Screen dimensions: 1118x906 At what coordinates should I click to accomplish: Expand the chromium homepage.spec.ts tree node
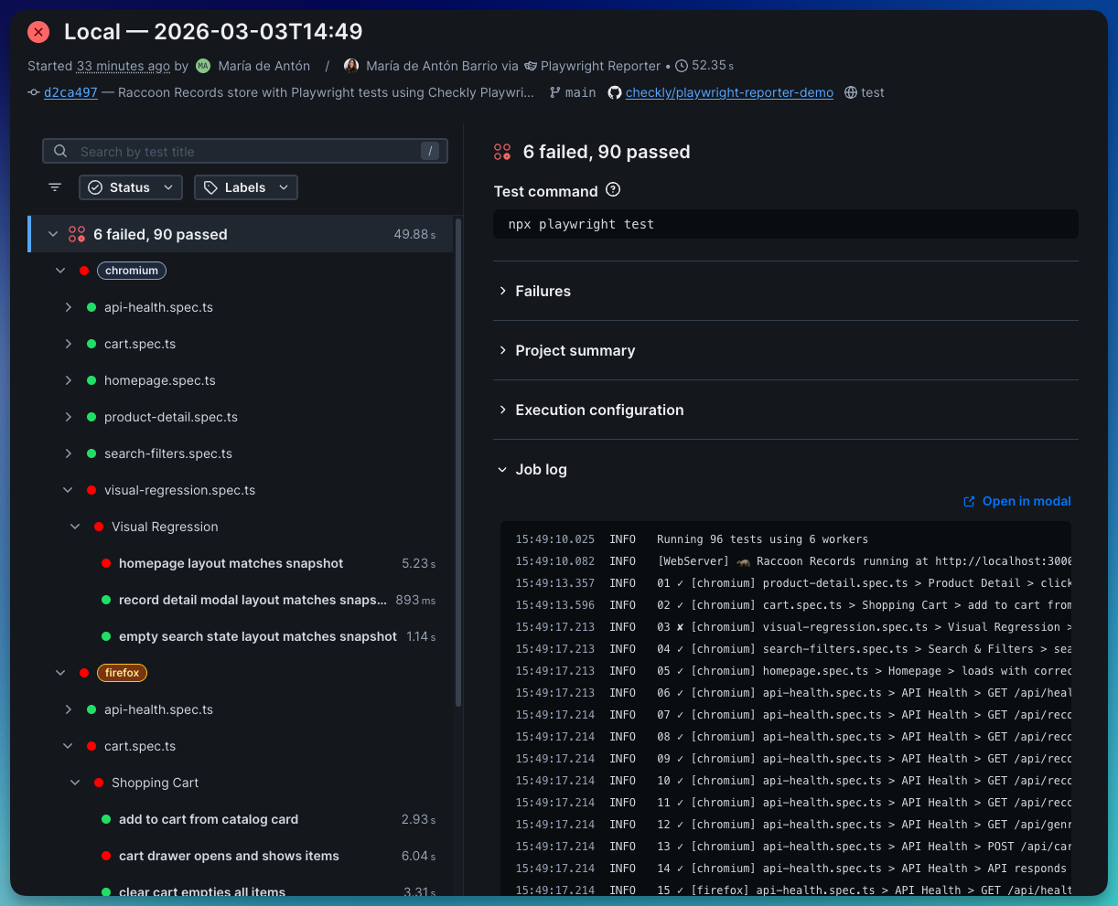[x=69, y=380]
